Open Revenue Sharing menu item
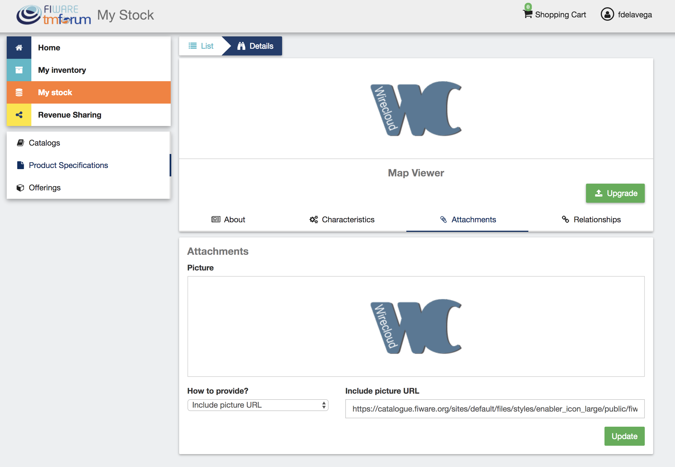This screenshot has height=467, width=675. [89, 115]
